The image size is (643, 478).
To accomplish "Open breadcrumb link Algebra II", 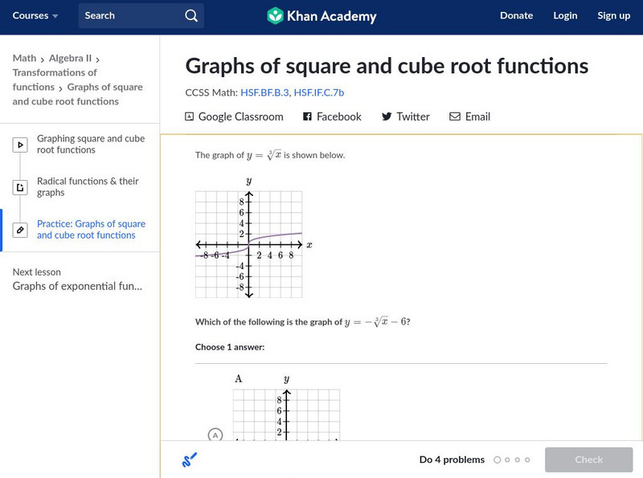I will click(70, 59).
